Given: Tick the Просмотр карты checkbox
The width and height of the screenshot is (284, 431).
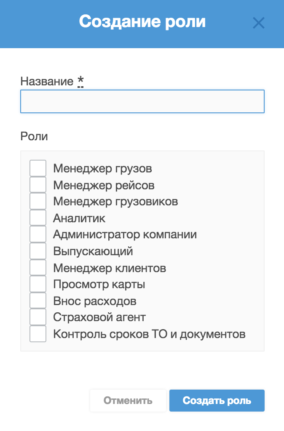Looking at the screenshot, I should coord(38,284).
